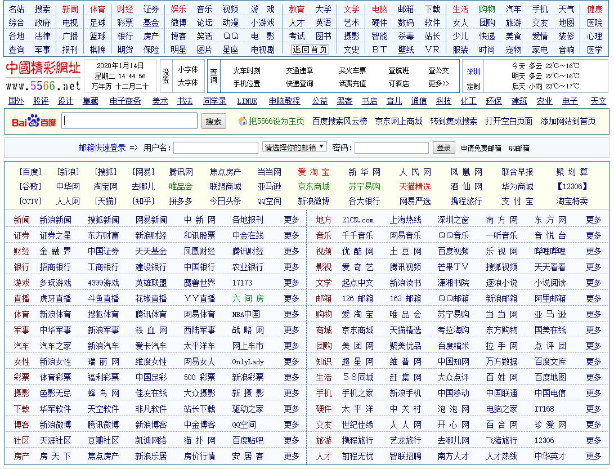The width and height of the screenshot is (614, 469).
Task: Focus the Baidu search text box
Action: coord(129,120)
